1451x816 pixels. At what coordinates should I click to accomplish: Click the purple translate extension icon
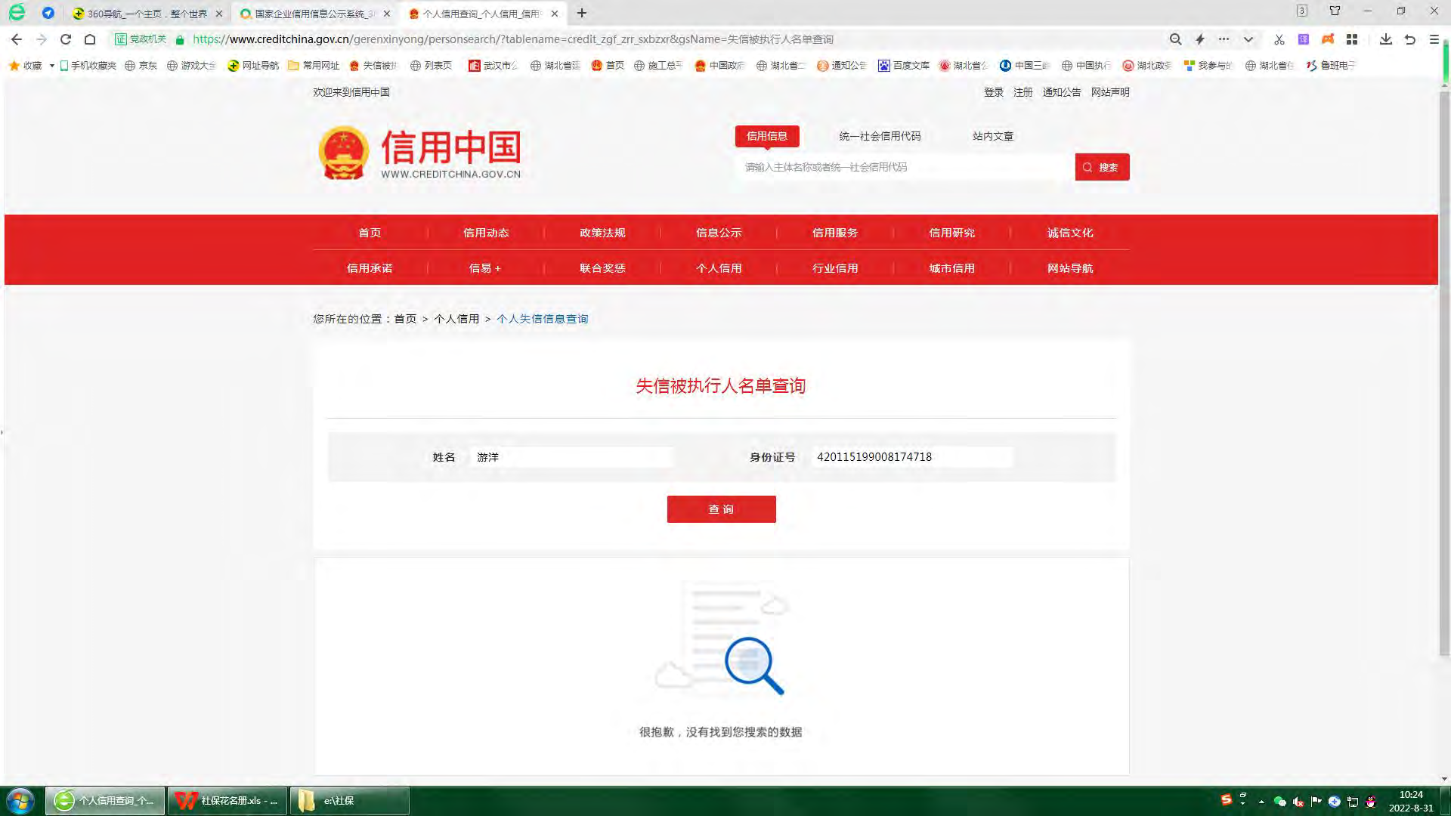1303,39
